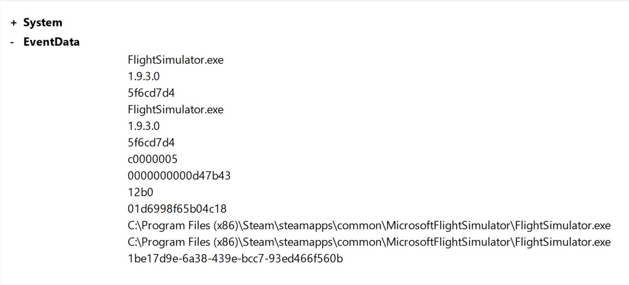Click the second Steam FlightSimulator.exe path

pos(369,242)
